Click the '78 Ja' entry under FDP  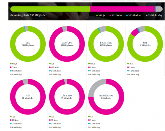click(x=131, y=63)
